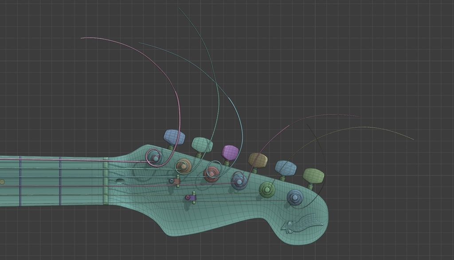
Task: Select the truss rod access hole behind the nut
Action: tap(120, 181)
